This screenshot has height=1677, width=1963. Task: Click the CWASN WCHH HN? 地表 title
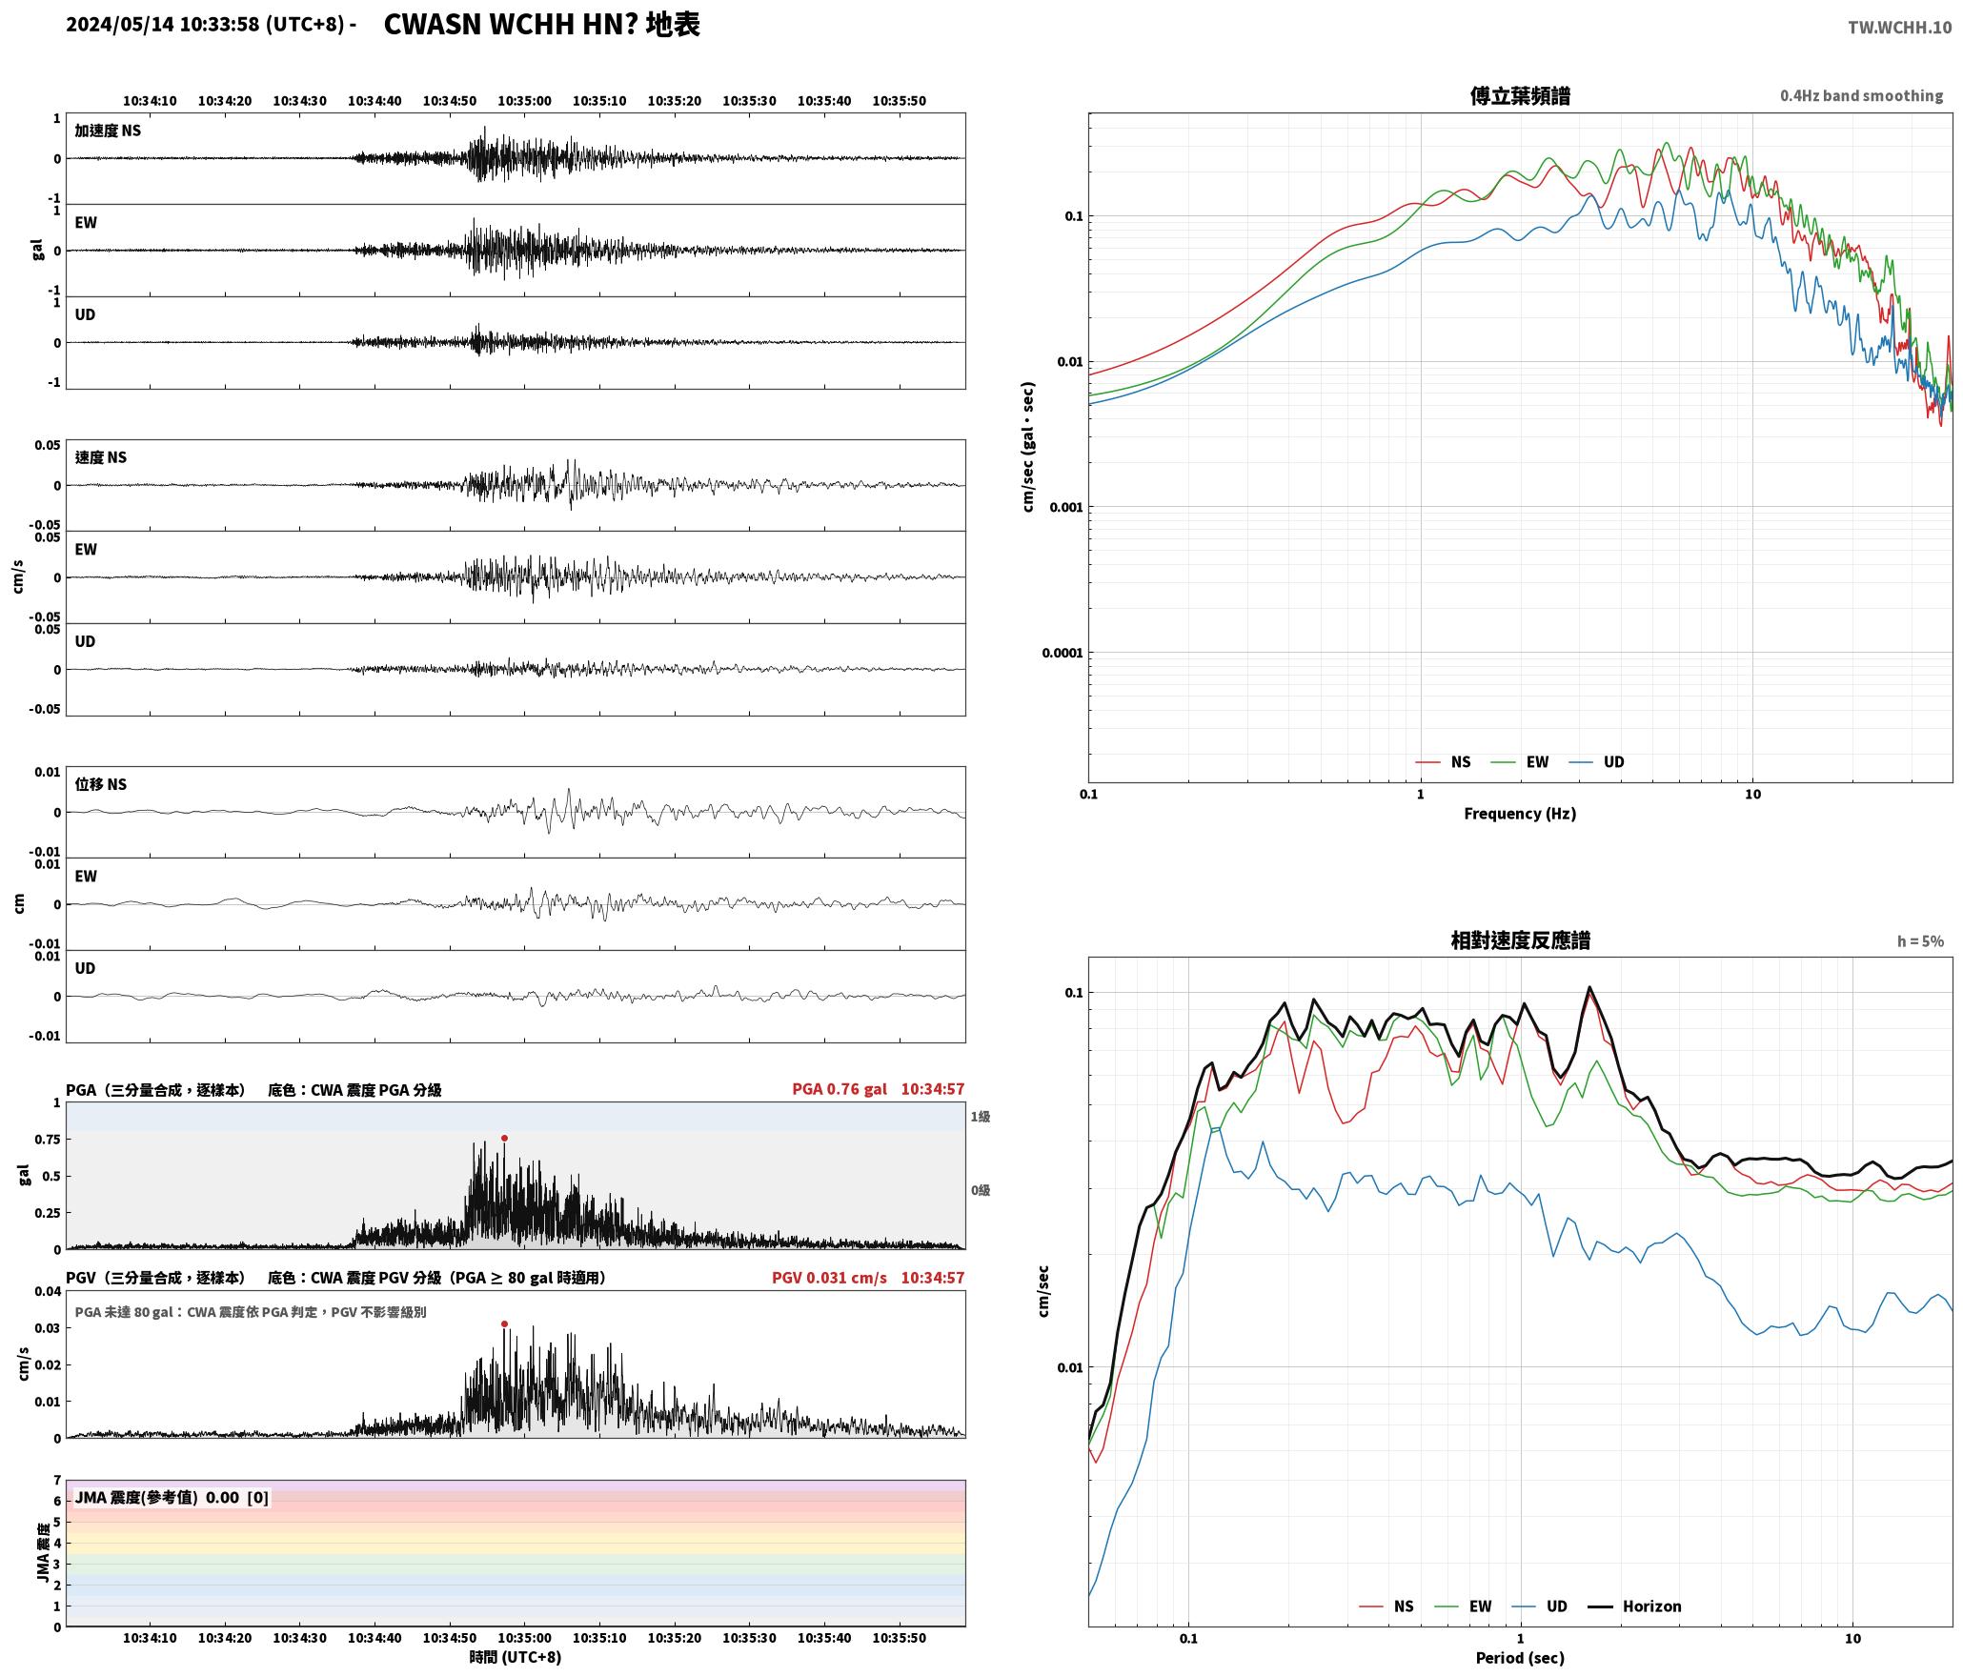coord(541,25)
